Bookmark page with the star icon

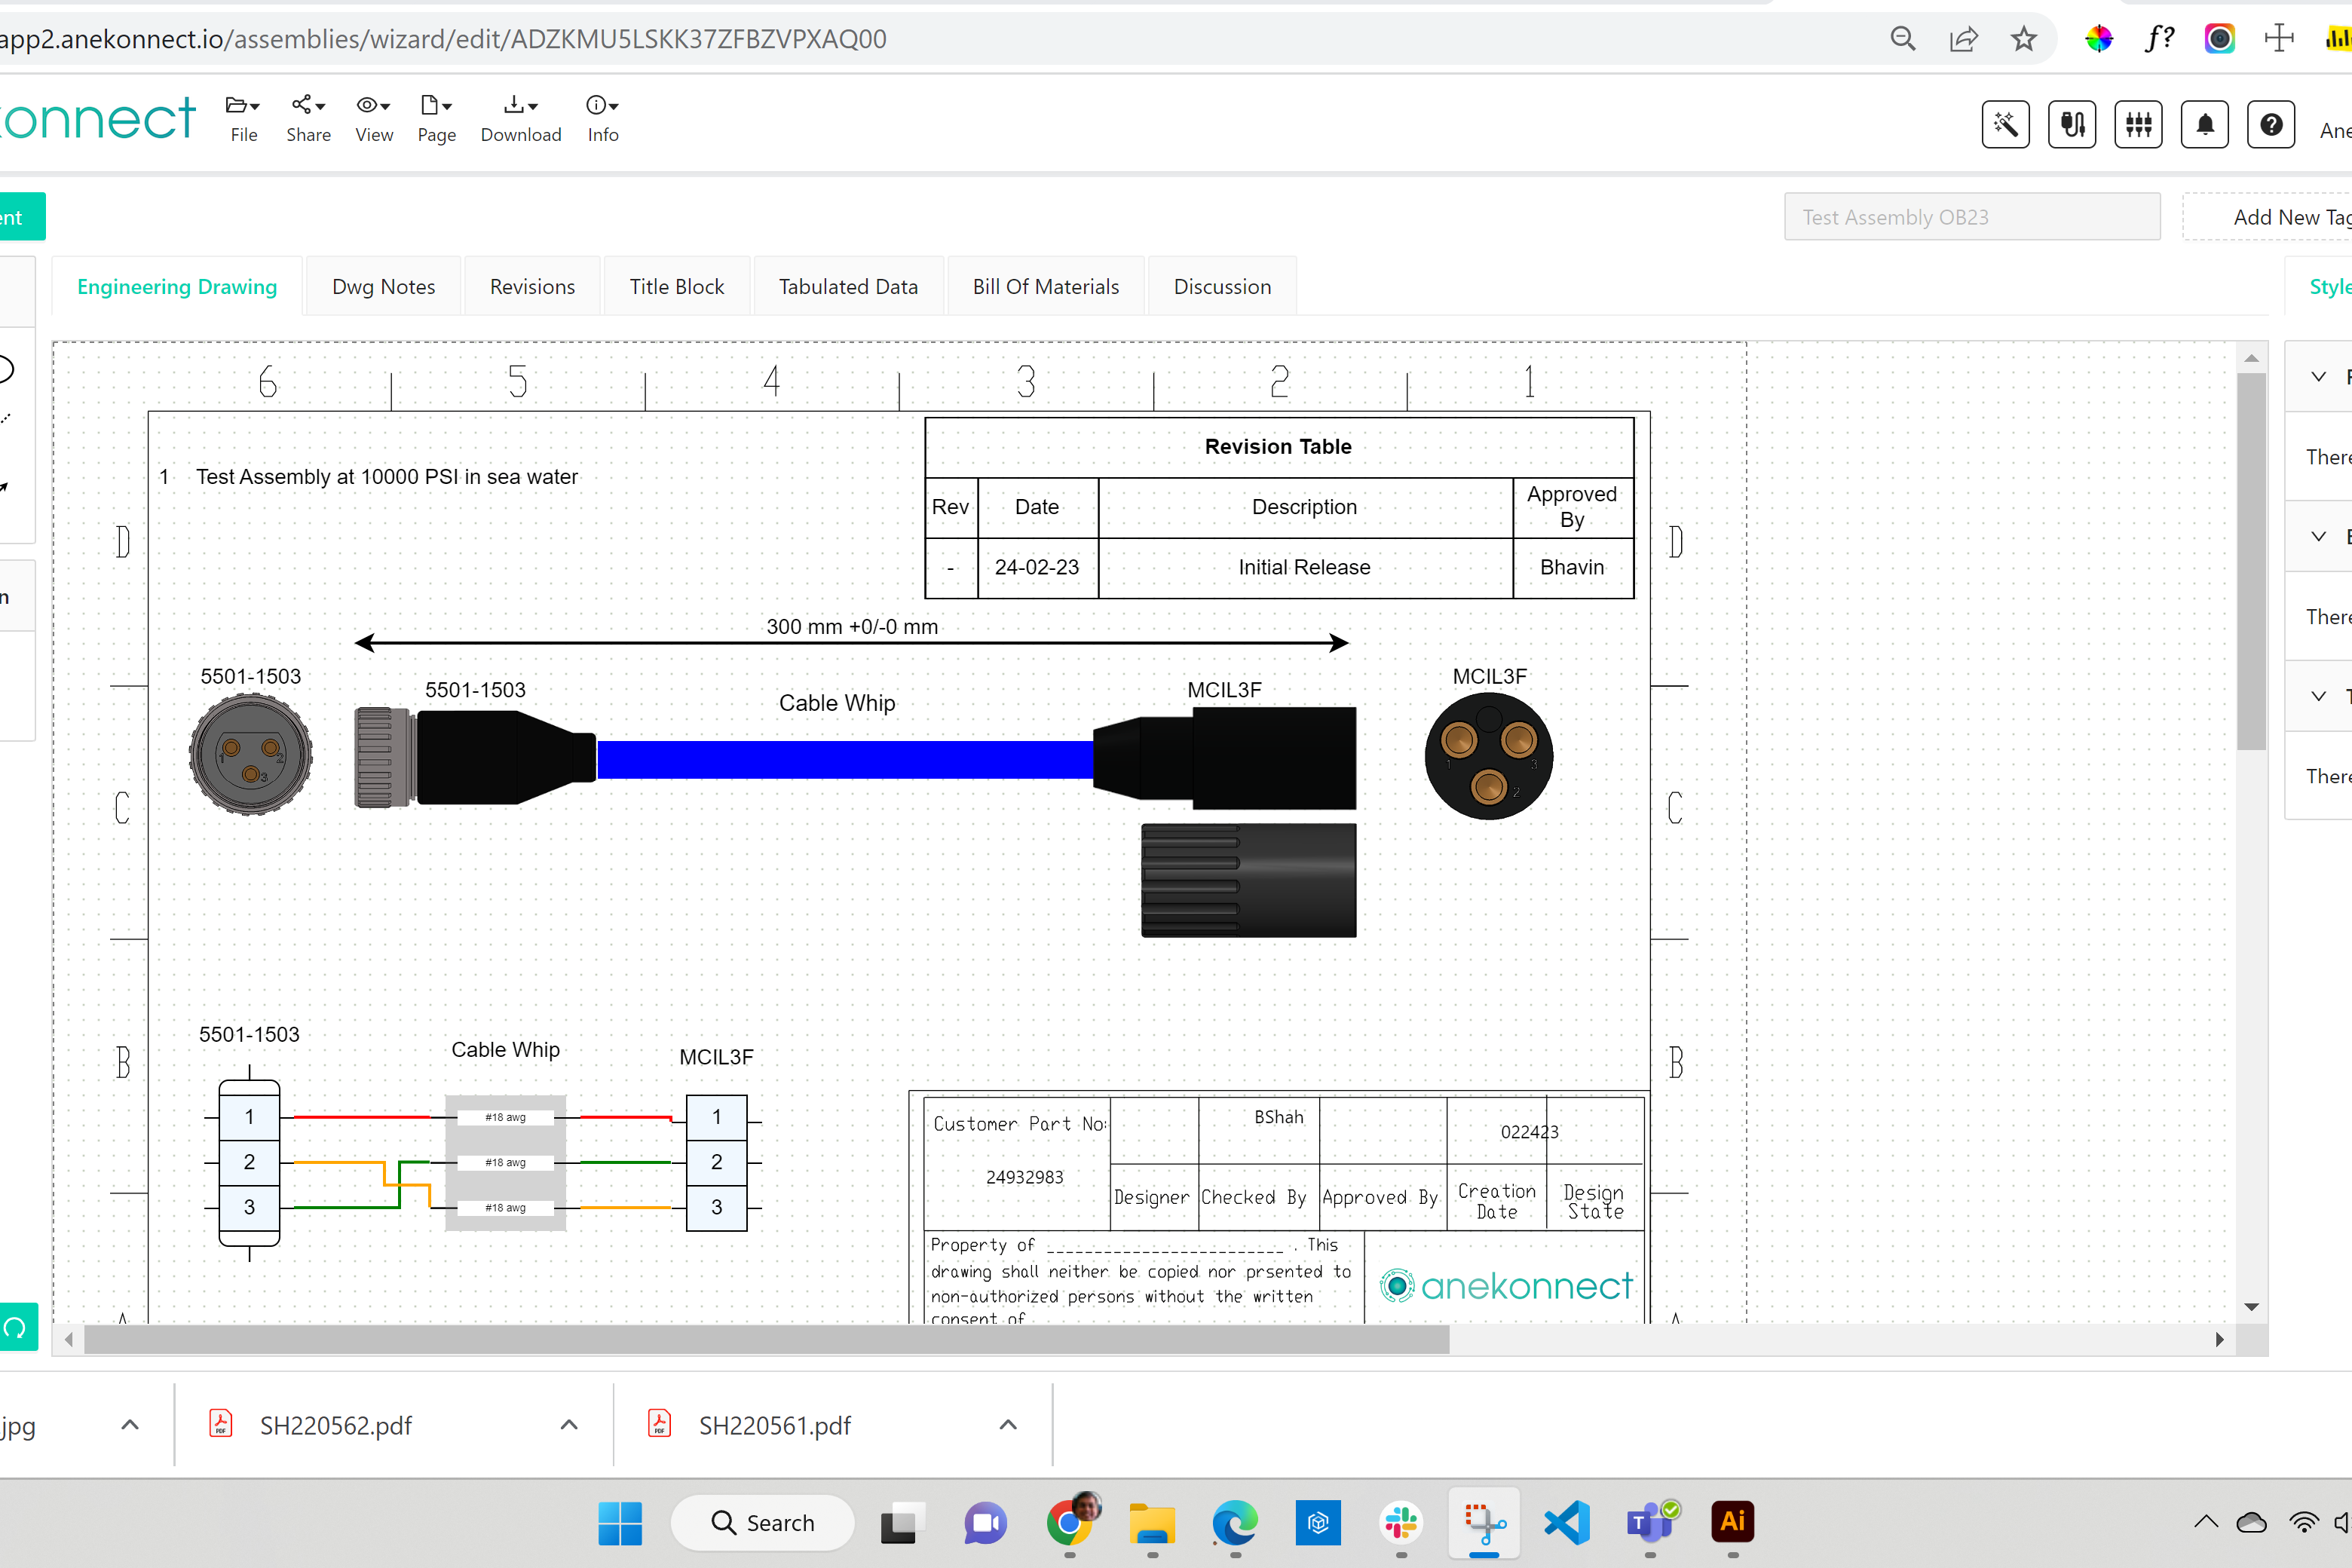[2023, 39]
